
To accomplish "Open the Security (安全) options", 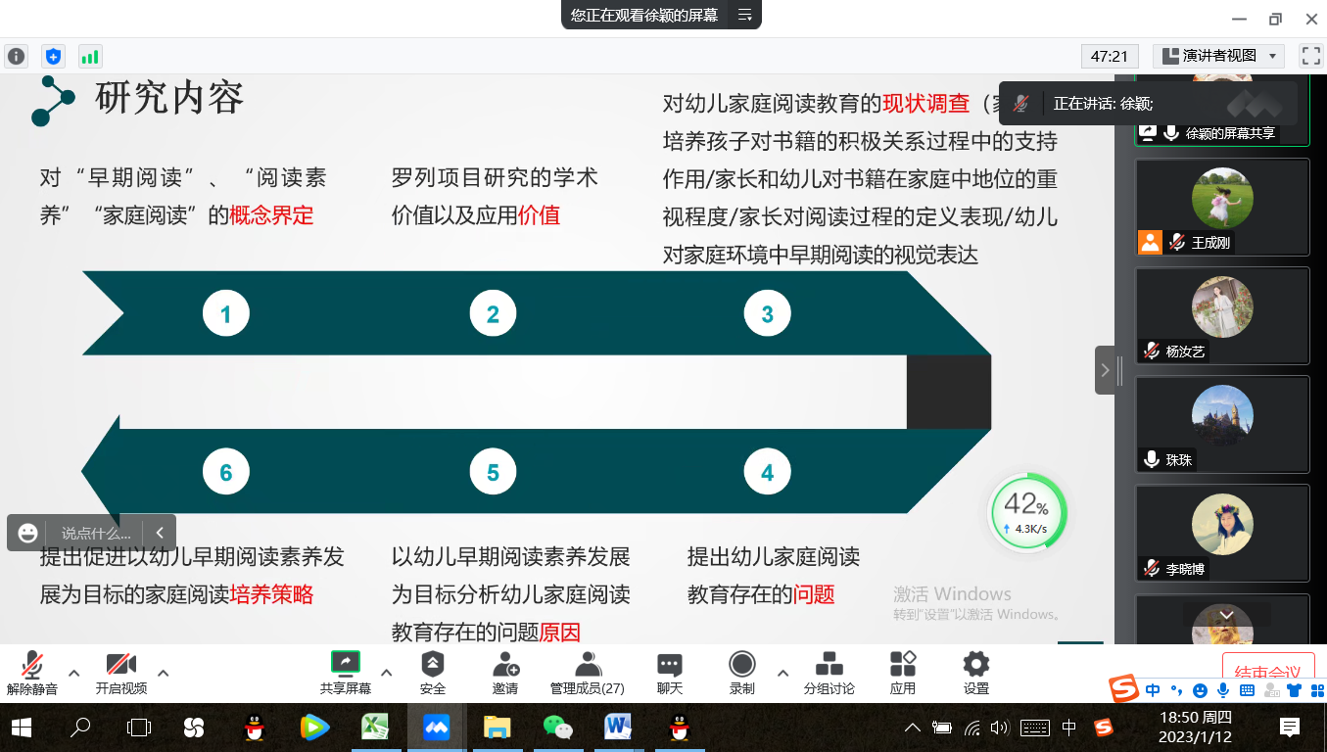I will point(433,672).
